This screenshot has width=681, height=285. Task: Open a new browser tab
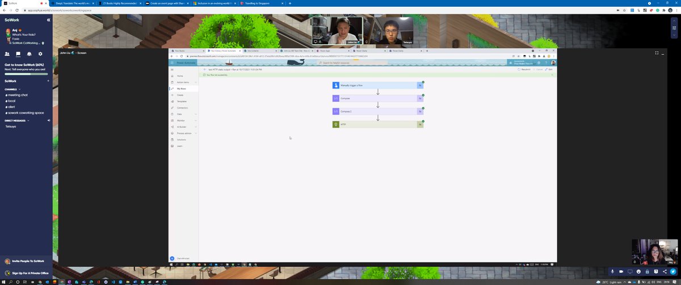click(x=290, y=3)
